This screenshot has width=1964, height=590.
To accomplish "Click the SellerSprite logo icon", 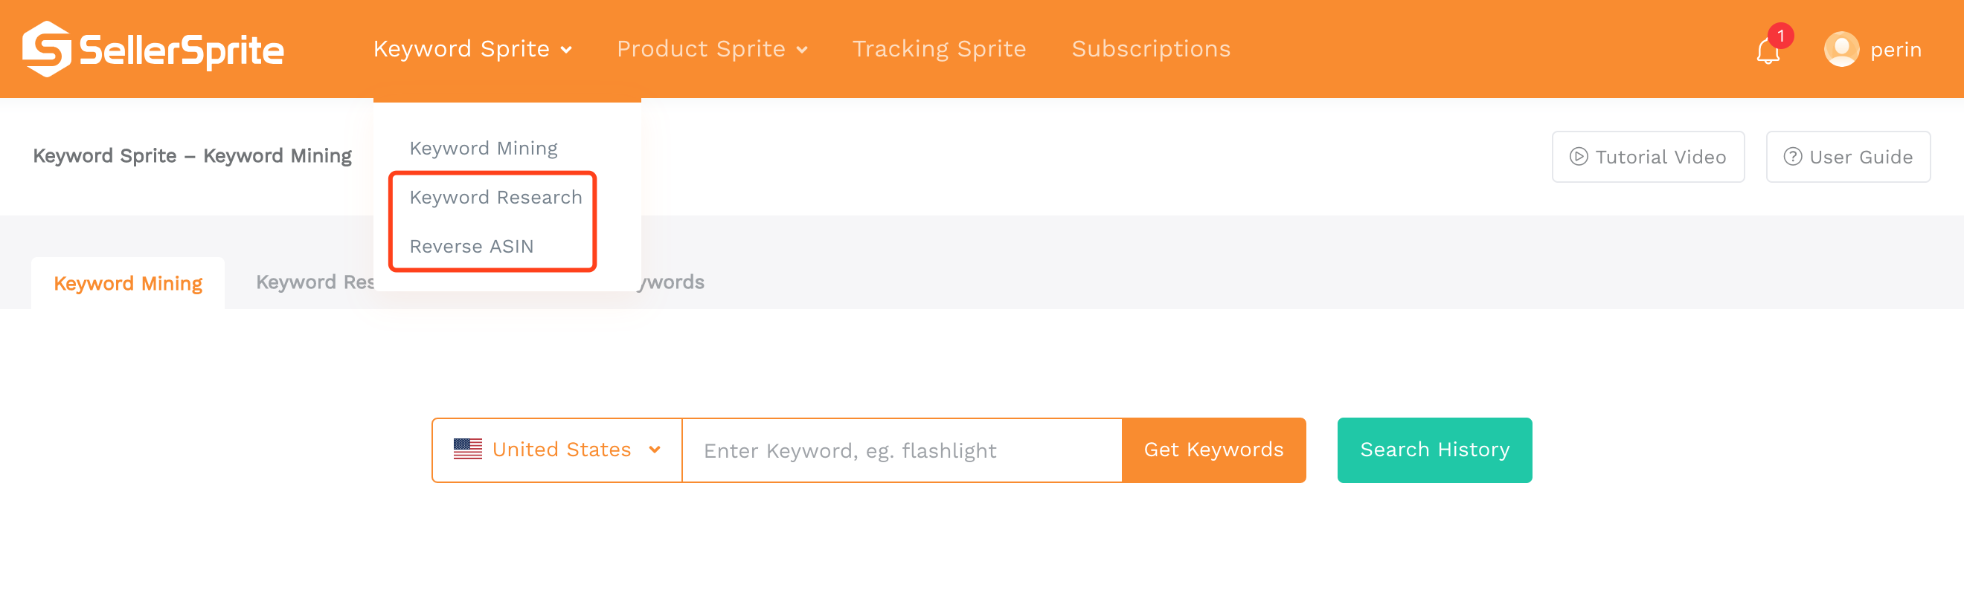I will click(x=47, y=49).
